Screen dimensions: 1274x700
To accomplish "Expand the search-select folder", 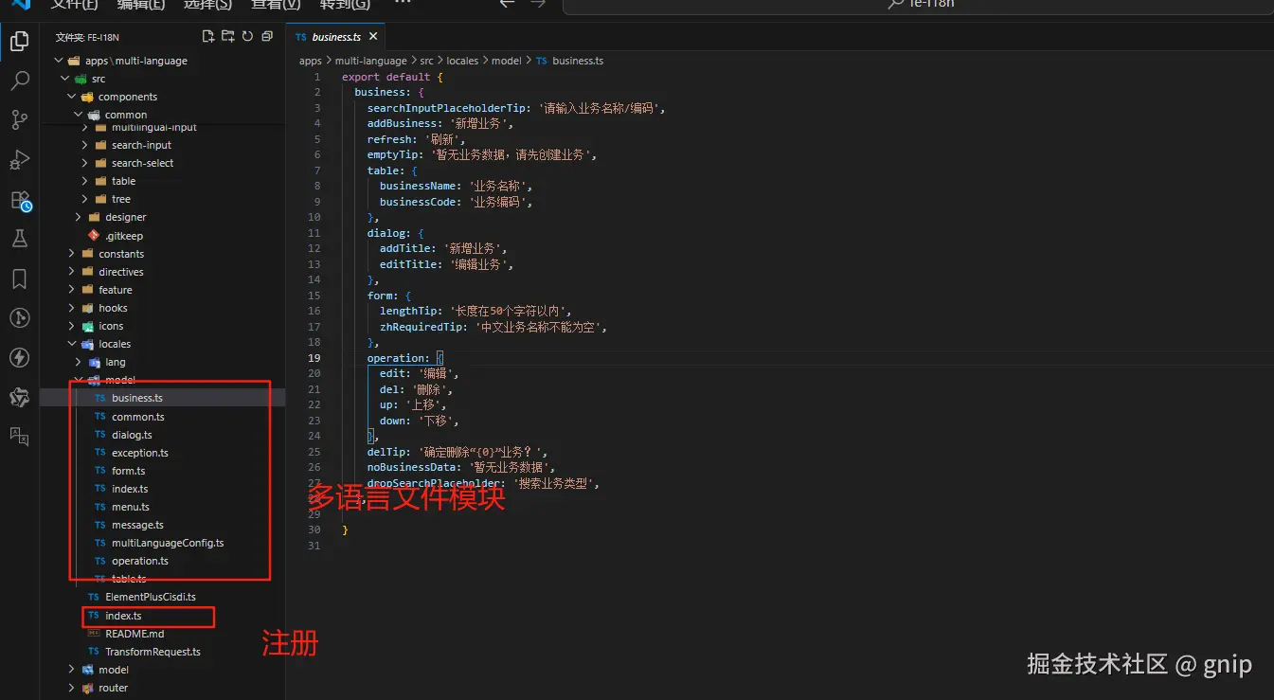I will pyautogui.click(x=84, y=163).
